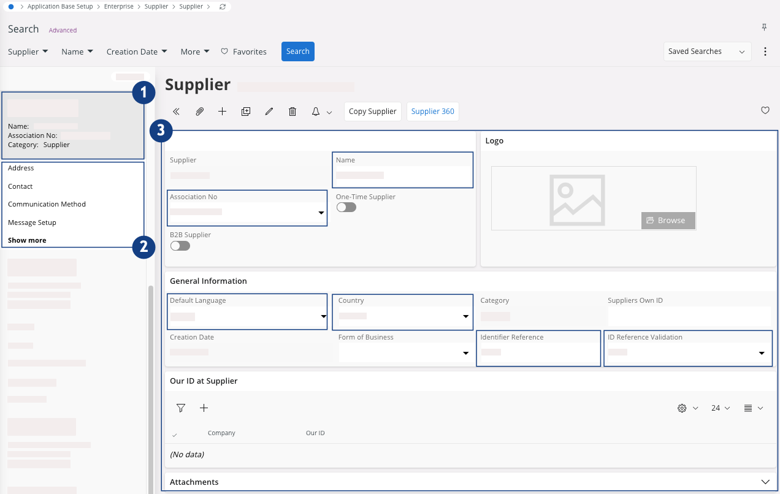Expand the Attachments section
780x494 pixels.
[x=765, y=482]
